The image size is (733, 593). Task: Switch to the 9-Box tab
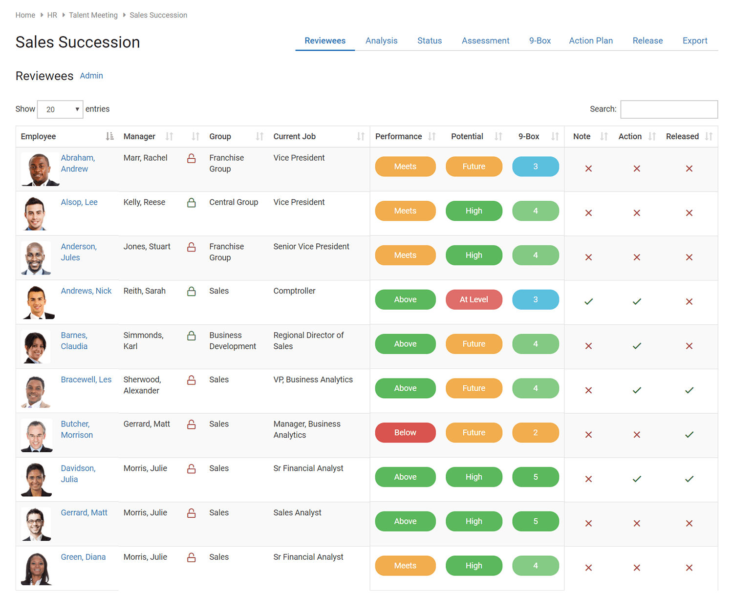tap(540, 41)
